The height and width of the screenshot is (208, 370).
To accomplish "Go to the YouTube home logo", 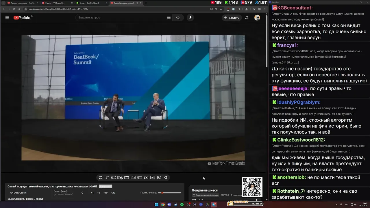I will [x=22, y=18].
